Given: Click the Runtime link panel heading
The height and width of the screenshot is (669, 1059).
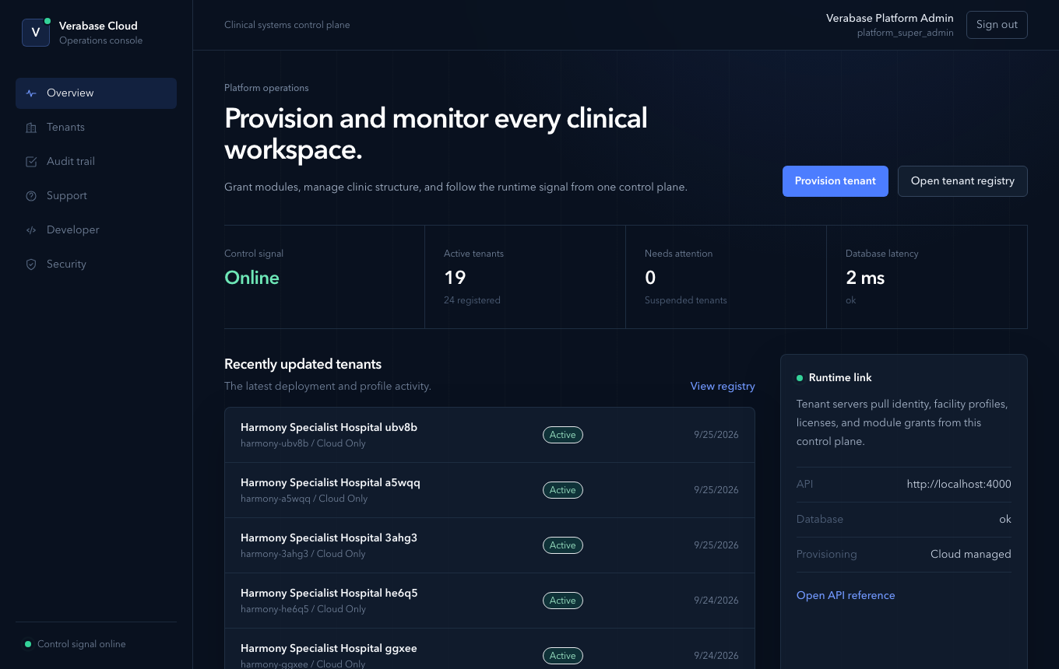Looking at the screenshot, I should (x=840, y=377).
